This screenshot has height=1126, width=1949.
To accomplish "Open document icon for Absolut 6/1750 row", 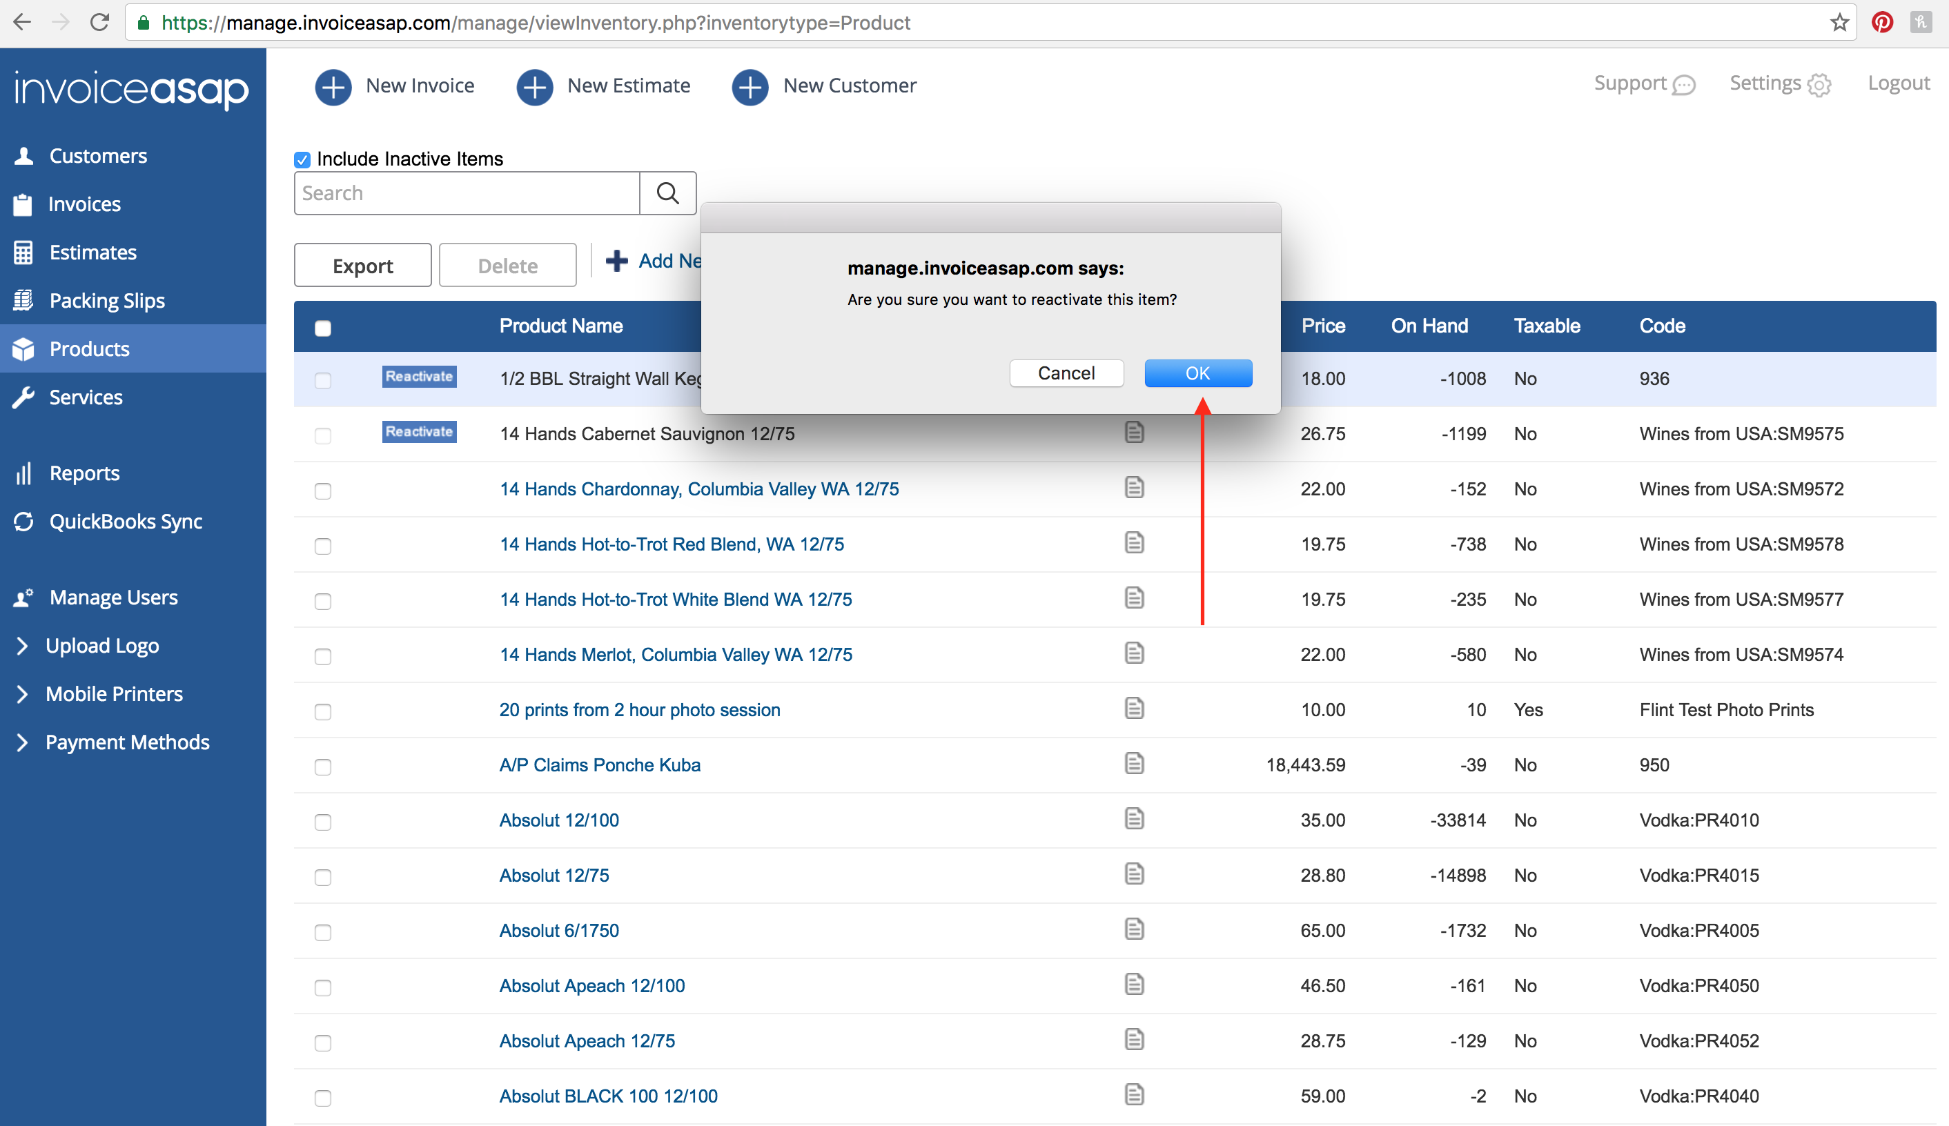I will click(x=1134, y=929).
